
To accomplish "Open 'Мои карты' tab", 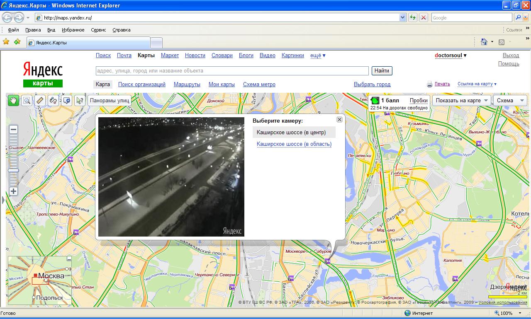I will (222, 84).
